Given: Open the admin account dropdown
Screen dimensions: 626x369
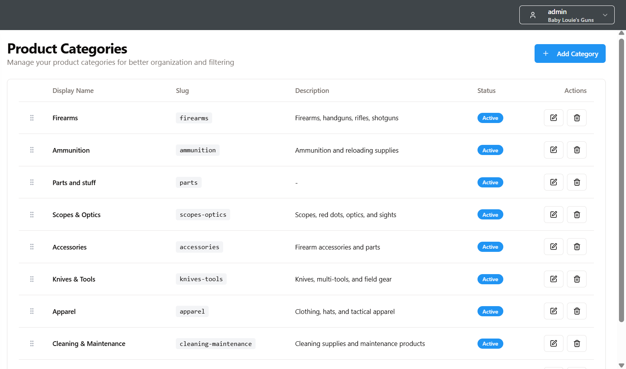Looking at the screenshot, I should click(567, 15).
